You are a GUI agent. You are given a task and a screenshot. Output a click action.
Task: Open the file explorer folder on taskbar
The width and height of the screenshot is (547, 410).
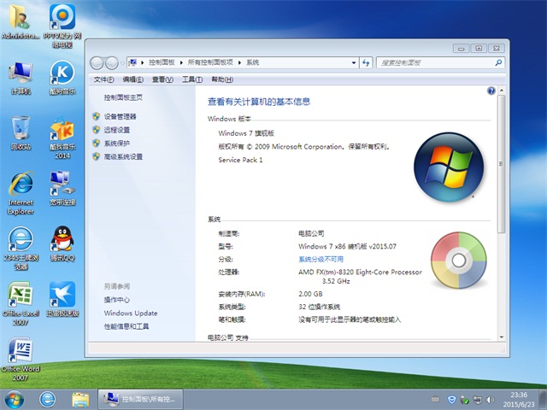click(x=80, y=399)
